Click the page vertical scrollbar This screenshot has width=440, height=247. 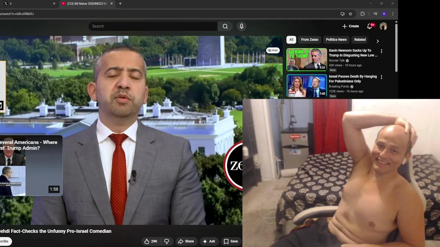[396, 47]
